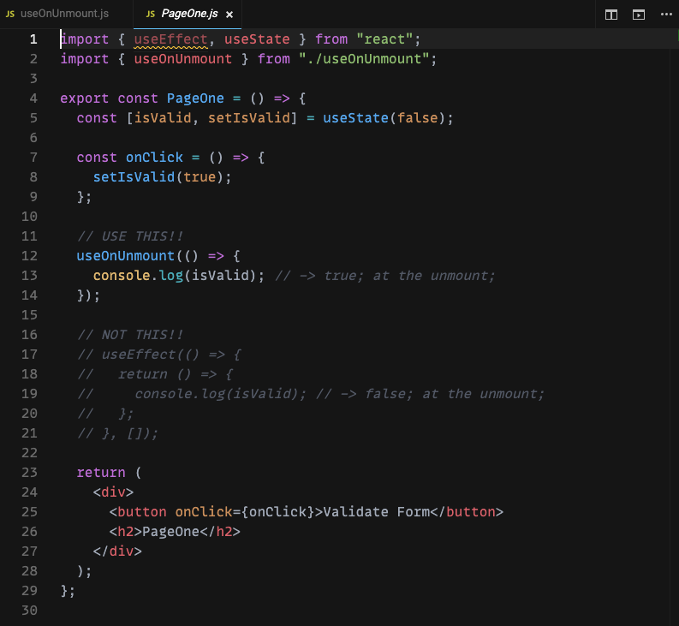The height and width of the screenshot is (626, 679).
Task: Click line number 23 in the gutter
Action: [29, 473]
